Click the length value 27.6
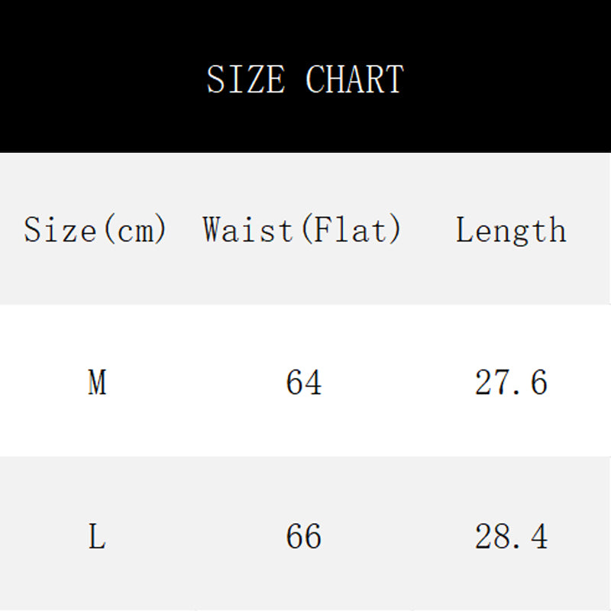The width and height of the screenshot is (611, 611). (x=511, y=382)
